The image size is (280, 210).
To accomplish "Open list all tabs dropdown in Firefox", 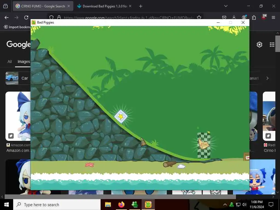I will point(226,6).
